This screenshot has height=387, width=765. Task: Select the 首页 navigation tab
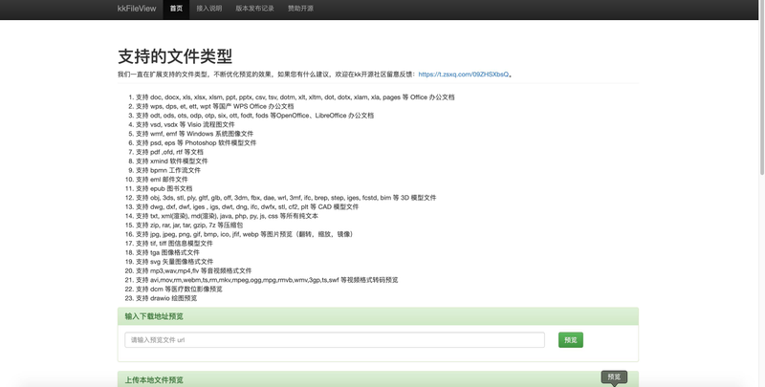tap(176, 9)
